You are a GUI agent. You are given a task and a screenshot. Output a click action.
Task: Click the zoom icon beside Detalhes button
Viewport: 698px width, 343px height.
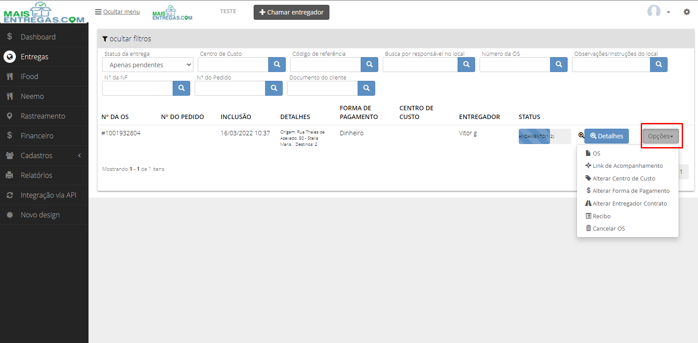[581, 135]
